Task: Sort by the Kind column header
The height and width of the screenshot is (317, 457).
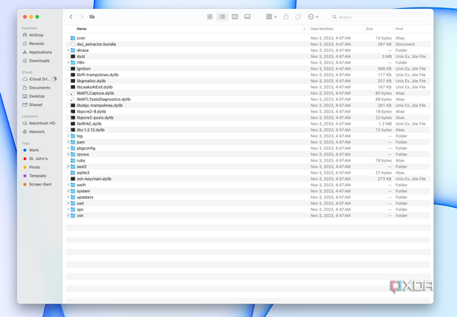Action: point(399,29)
